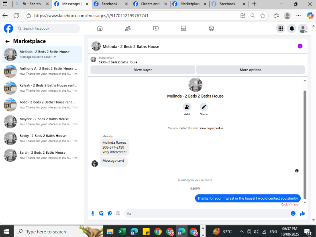Click the failed blue message bubble
316x237 pixels.
[x=248, y=198]
